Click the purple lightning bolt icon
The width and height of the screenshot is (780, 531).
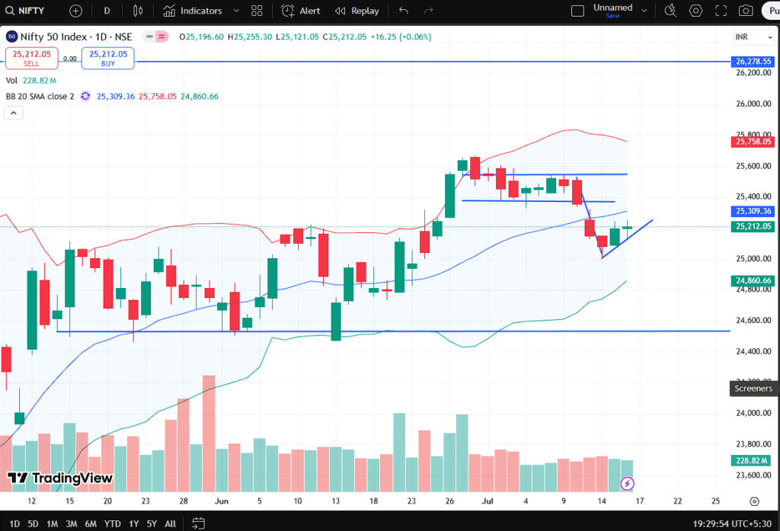(627, 483)
